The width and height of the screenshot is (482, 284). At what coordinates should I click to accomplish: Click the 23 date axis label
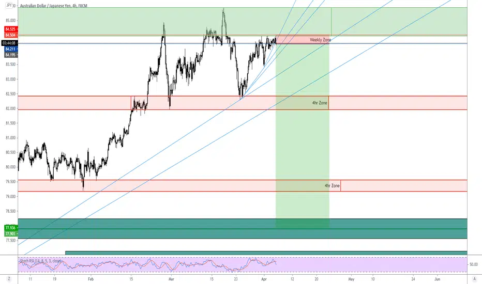[236, 279]
